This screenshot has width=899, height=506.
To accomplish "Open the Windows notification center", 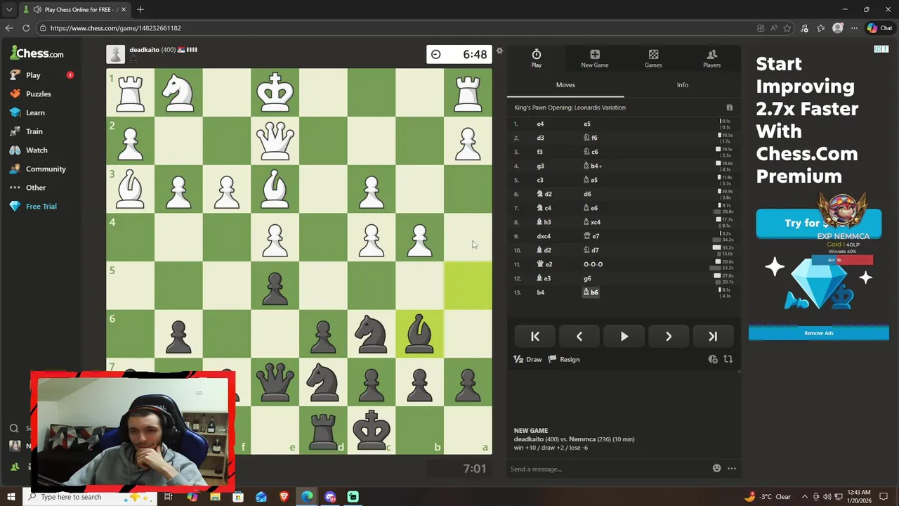I will 884,497.
